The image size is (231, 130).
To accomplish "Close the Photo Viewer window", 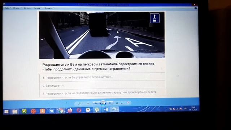I will (x=194, y=5).
